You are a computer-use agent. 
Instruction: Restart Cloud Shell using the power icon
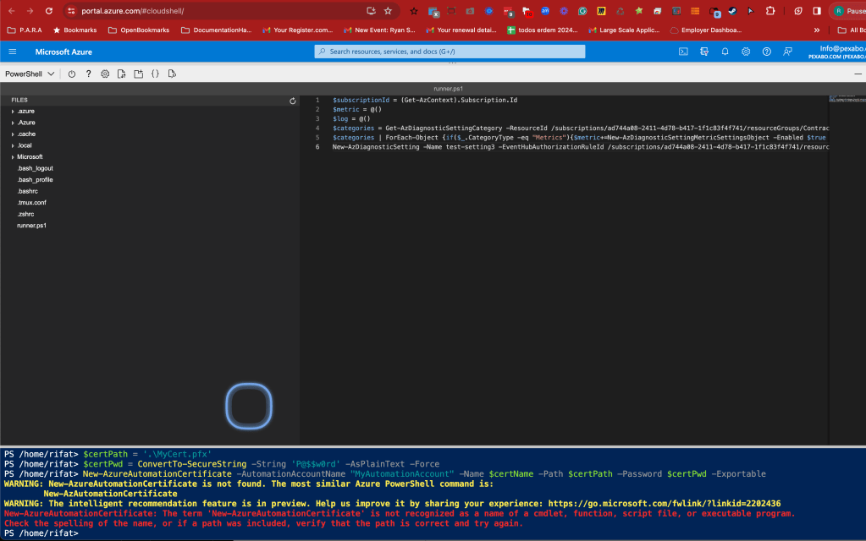(x=72, y=74)
